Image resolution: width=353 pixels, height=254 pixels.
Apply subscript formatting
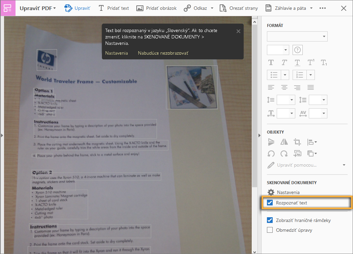click(x=324, y=62)
